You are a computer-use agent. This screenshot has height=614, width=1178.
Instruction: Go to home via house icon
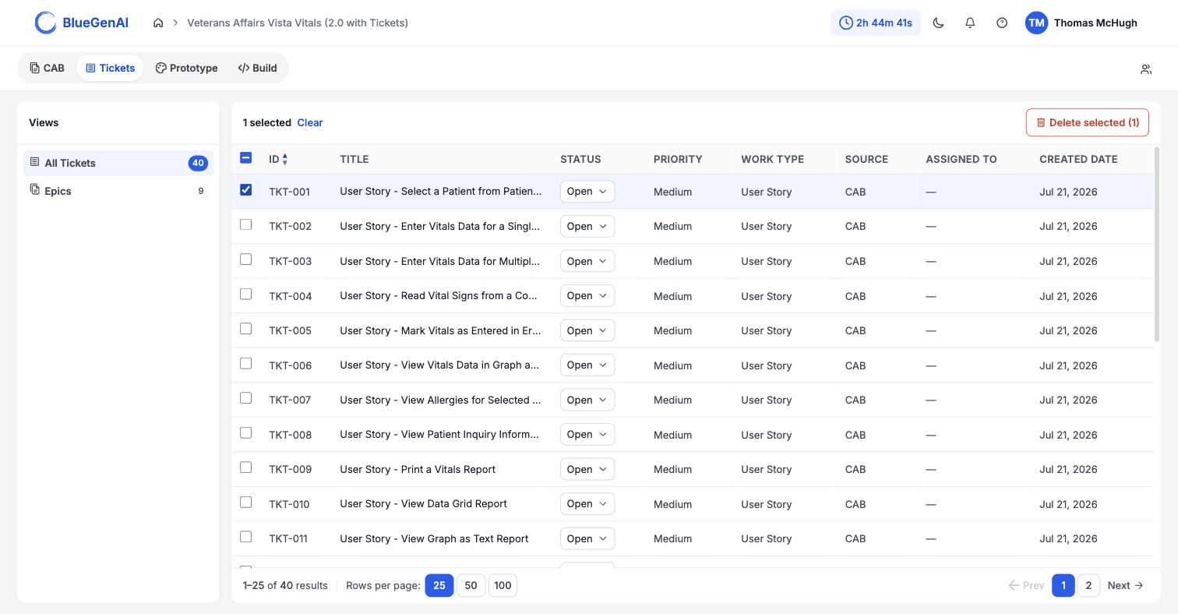pos(158,23)
